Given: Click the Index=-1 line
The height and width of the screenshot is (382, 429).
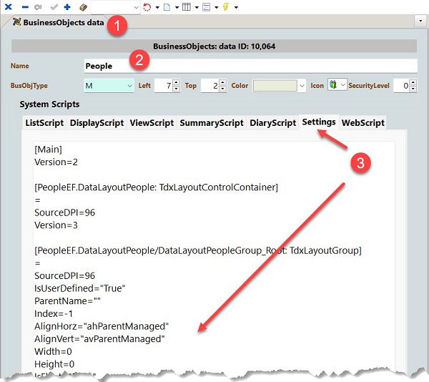Looking at the screenshot, I should tap(54, 313).
